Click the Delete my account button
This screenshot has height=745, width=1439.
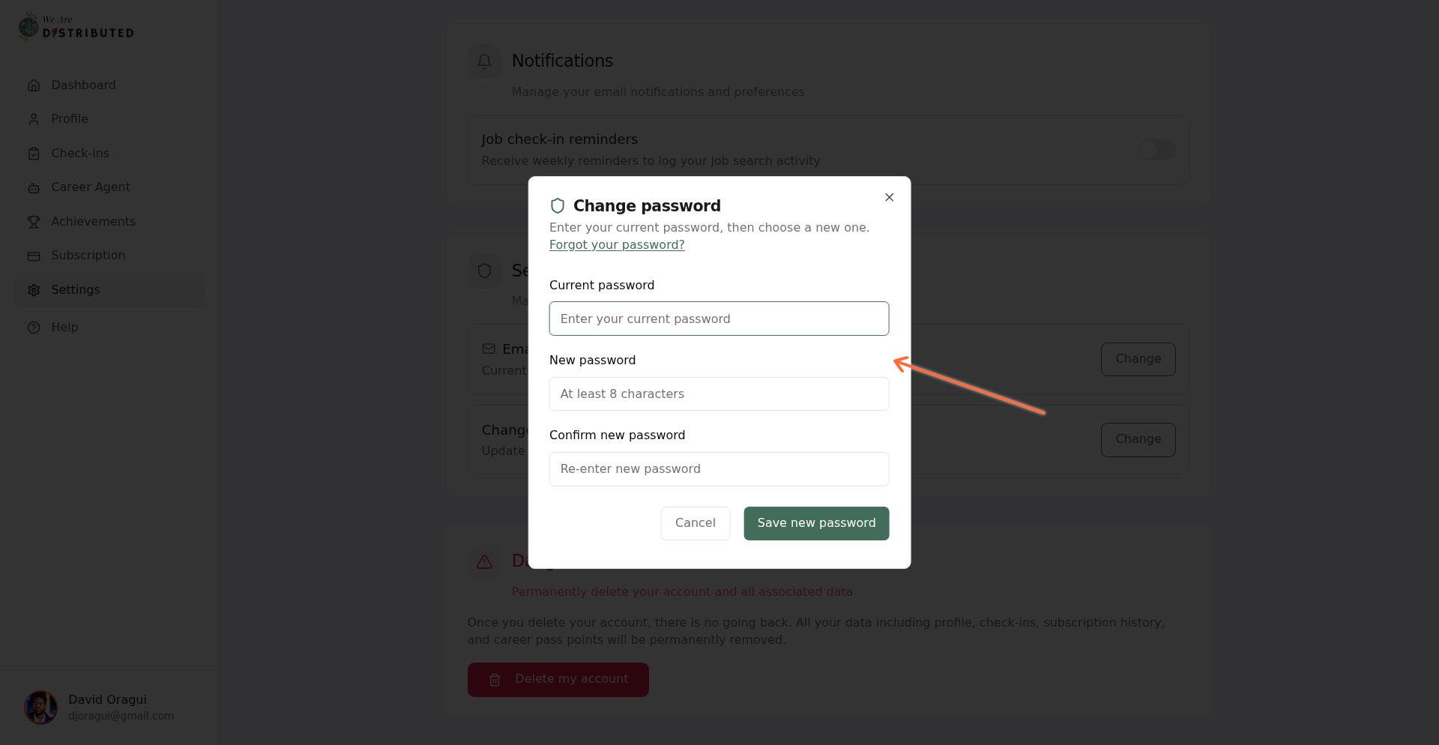558,680
